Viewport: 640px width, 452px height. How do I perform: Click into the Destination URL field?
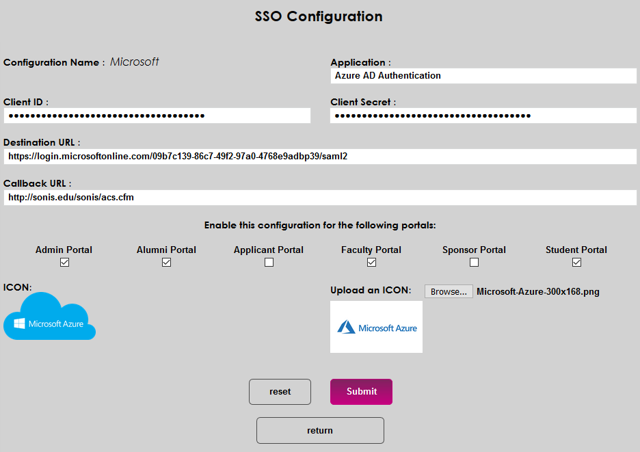(320, 157)
